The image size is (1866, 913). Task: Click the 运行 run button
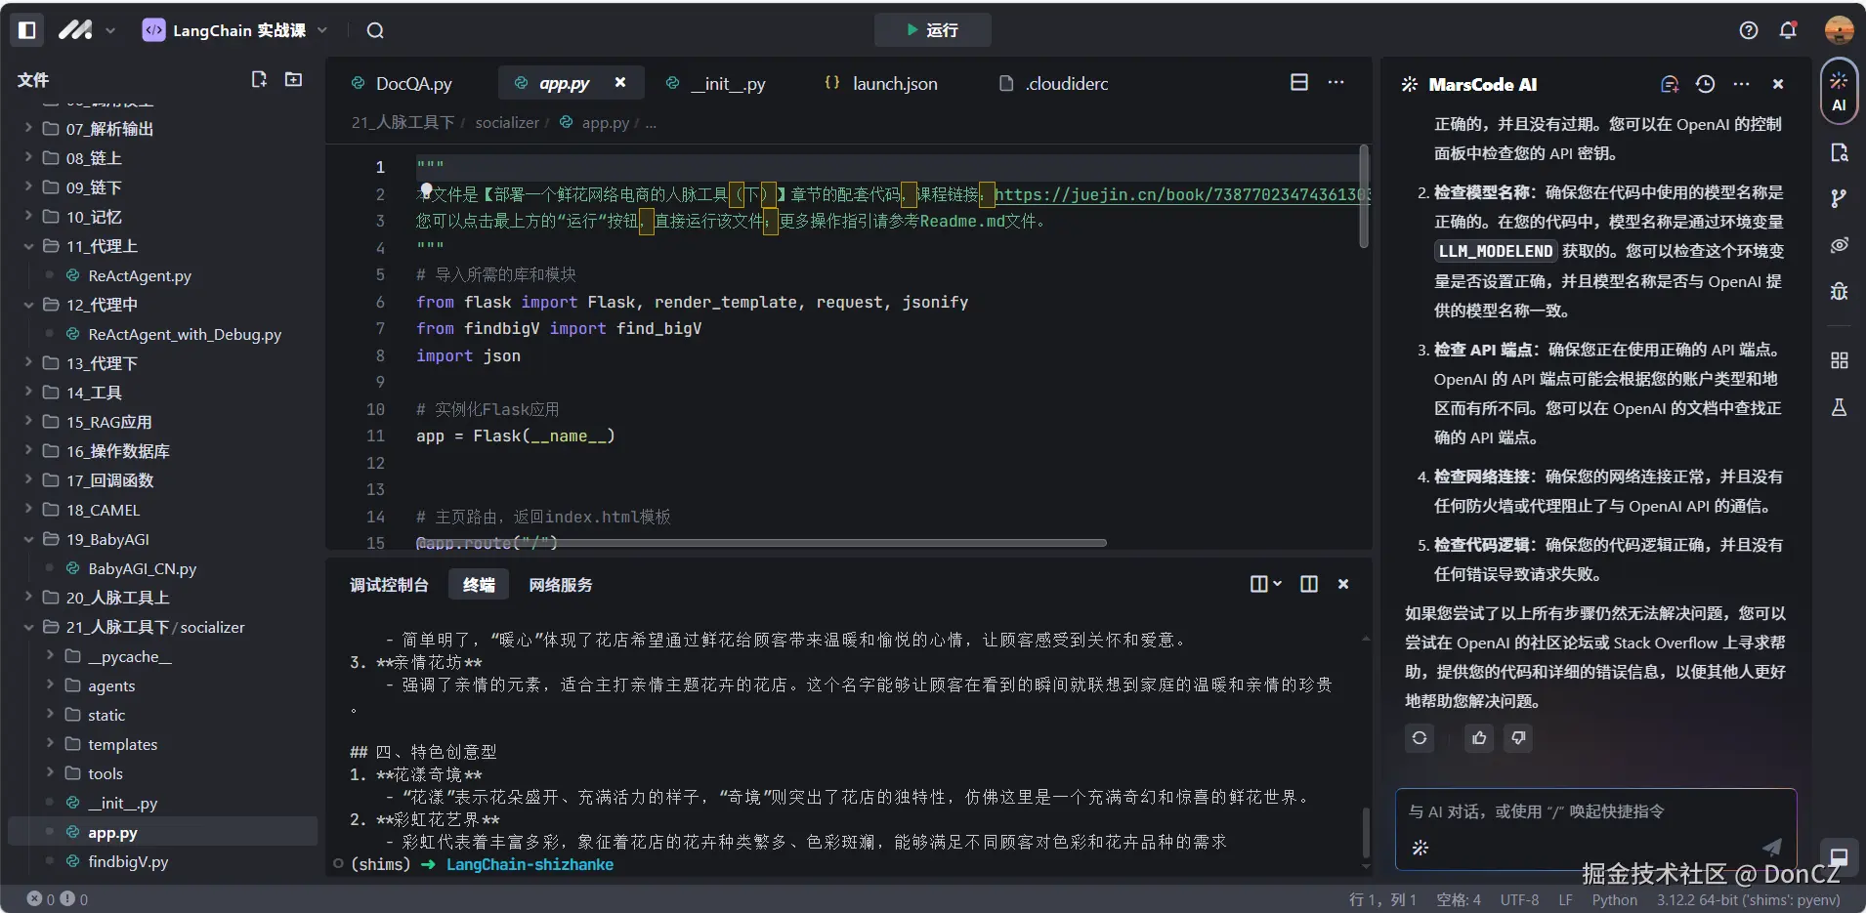[932, 30]
